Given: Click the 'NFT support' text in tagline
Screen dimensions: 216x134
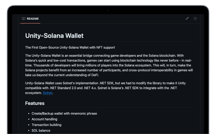Looking at the screenshot, I should coord(106,48).
